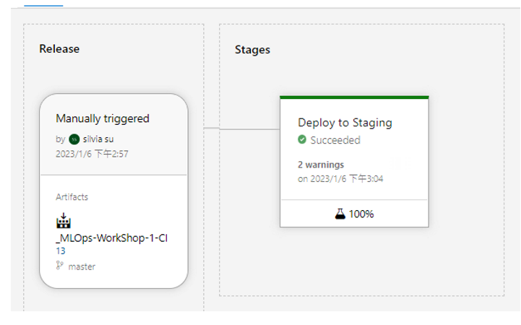This screenshot has width=521, height=325.
Task: Click the Artifacts label
Action: pos(72,197)
